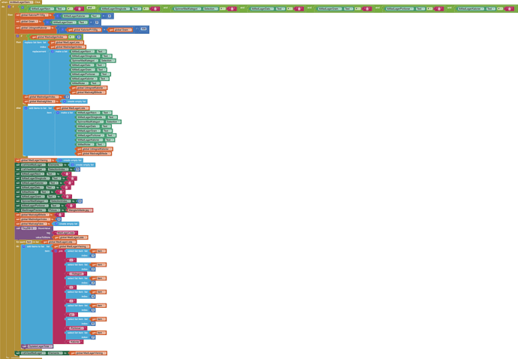Edit the 'Kalorier' text string ending the join

tap(74, 342)
